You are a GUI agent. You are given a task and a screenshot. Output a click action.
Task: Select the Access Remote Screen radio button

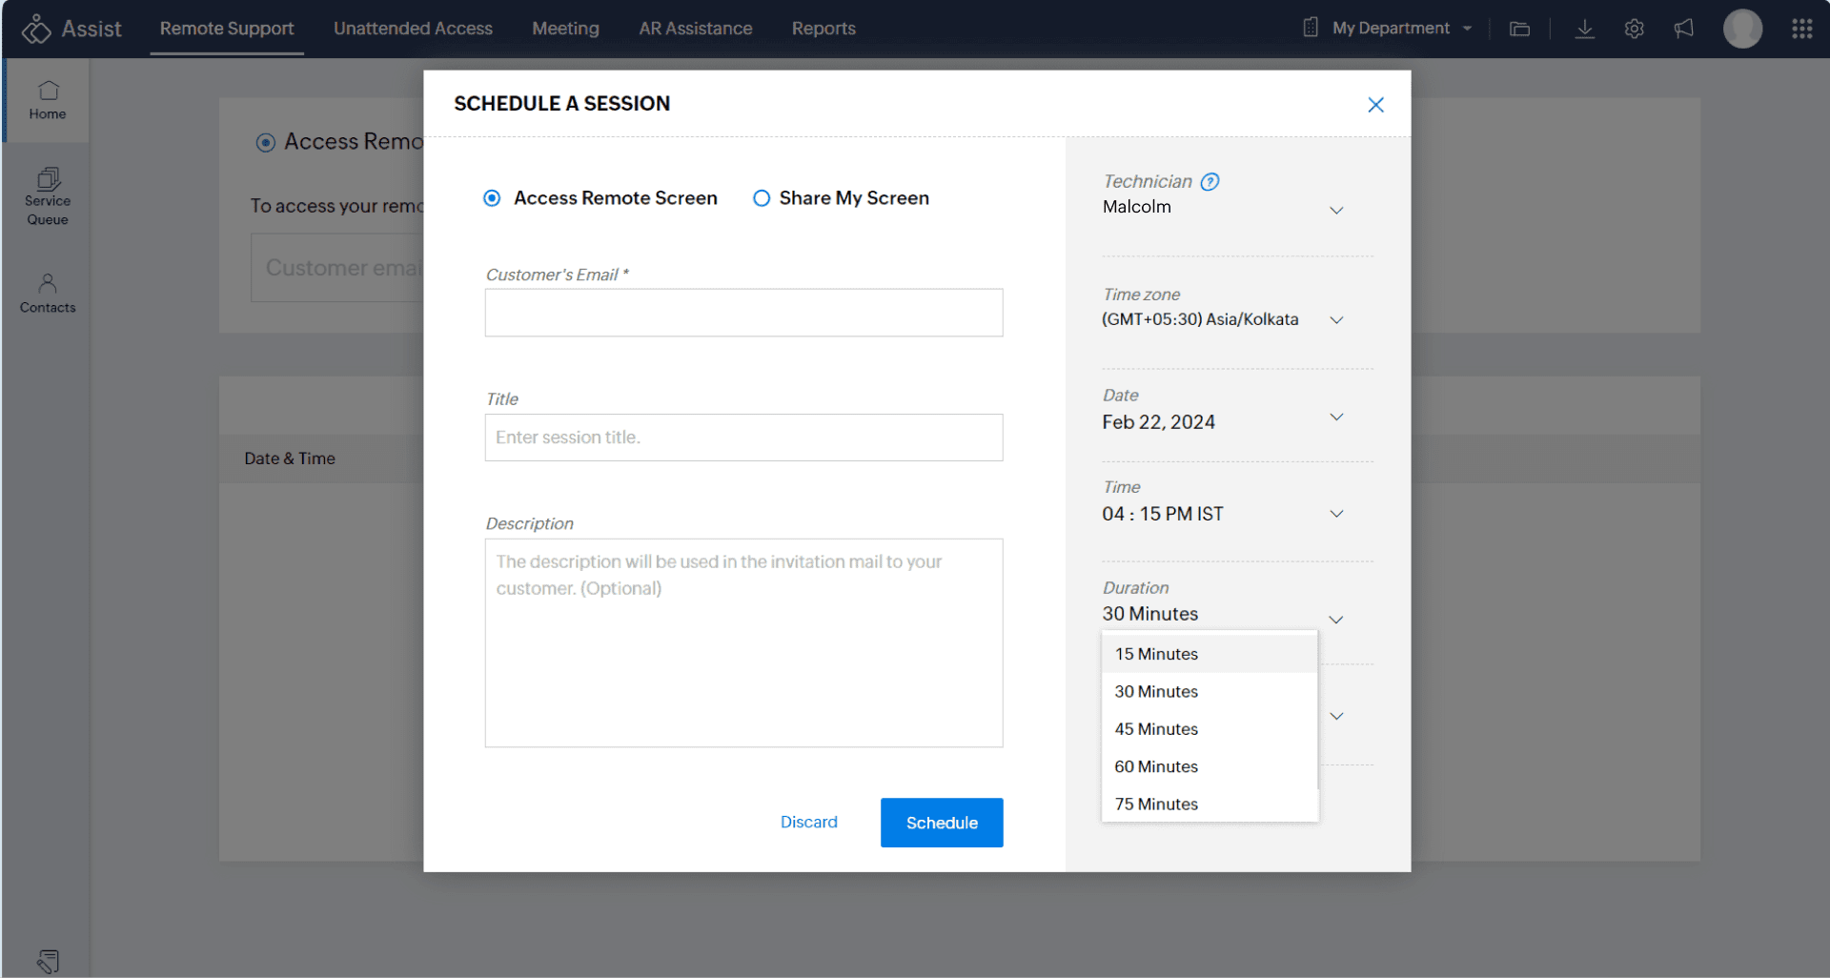tap(492, 198)
